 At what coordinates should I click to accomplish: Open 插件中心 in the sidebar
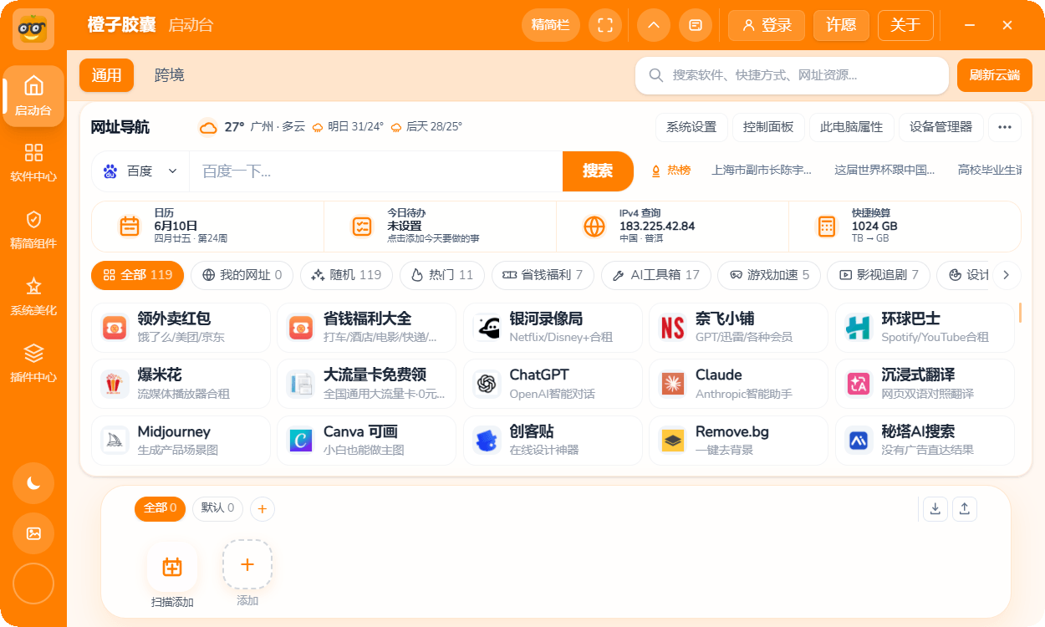click(33, 363)
